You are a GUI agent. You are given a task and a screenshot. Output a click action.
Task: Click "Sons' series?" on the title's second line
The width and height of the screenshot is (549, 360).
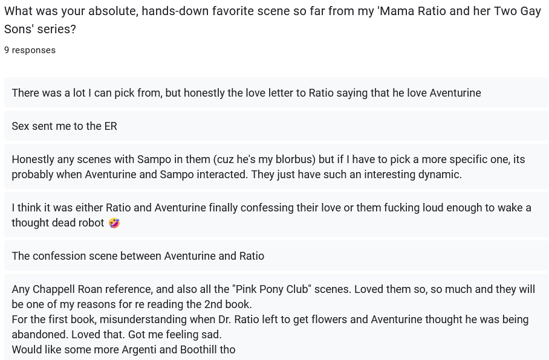coord(40,29)
